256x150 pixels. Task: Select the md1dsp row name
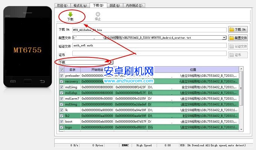coord(71,93)
